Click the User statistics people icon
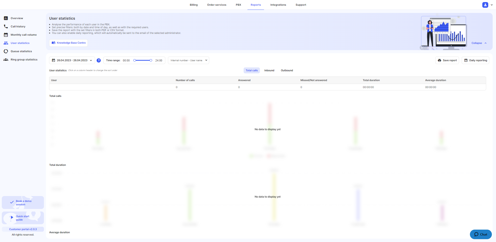This screenshot has height=242, width=496. click(x=6, y=43)
